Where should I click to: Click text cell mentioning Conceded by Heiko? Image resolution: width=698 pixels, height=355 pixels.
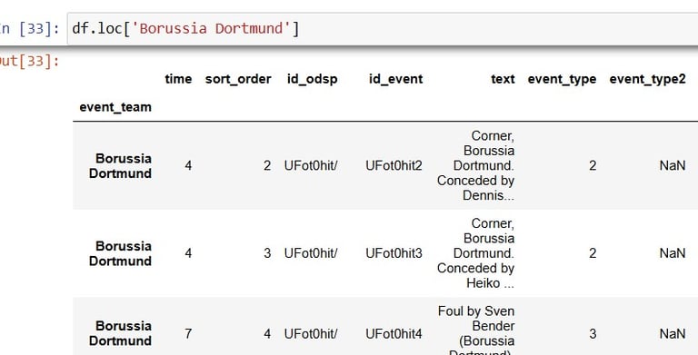click(x=476, y=253)
